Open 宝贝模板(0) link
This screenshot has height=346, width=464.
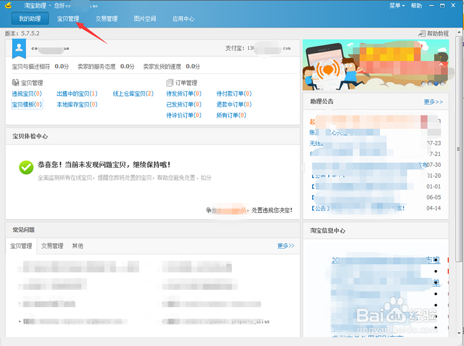point(27,104)
